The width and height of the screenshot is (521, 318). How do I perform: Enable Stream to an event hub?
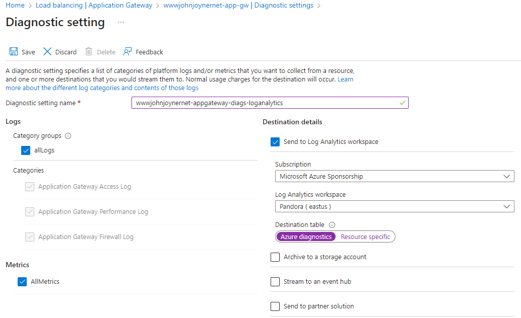click(275, 282)
